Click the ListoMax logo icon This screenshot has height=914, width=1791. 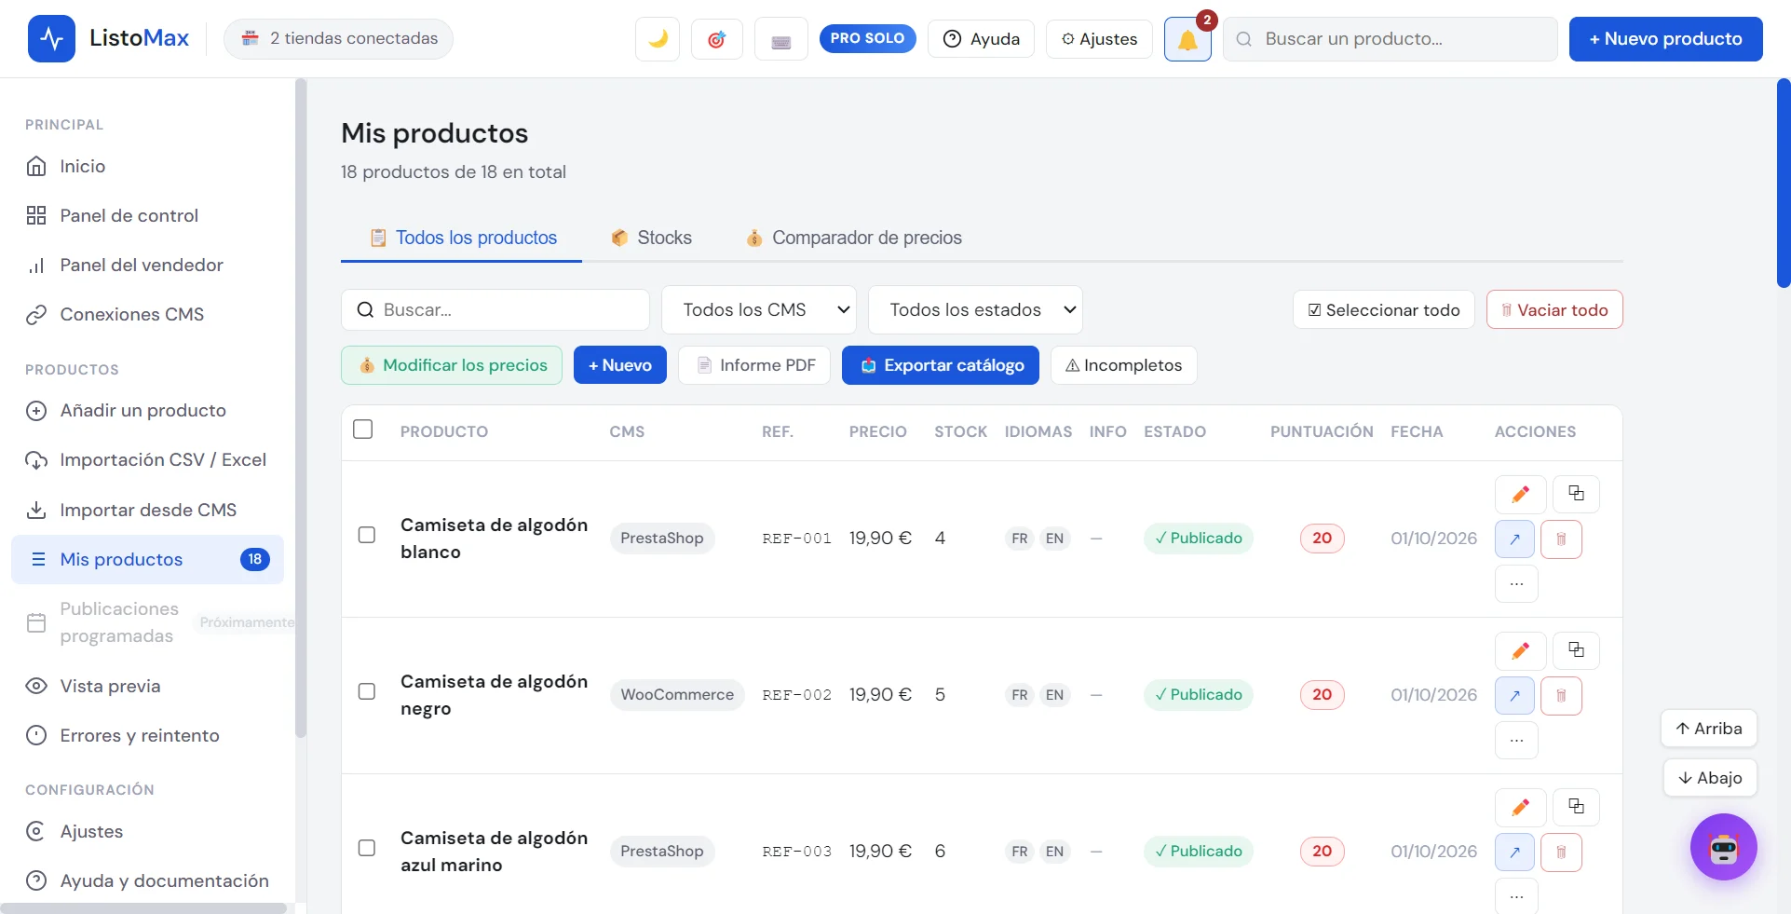pos(51,38)
